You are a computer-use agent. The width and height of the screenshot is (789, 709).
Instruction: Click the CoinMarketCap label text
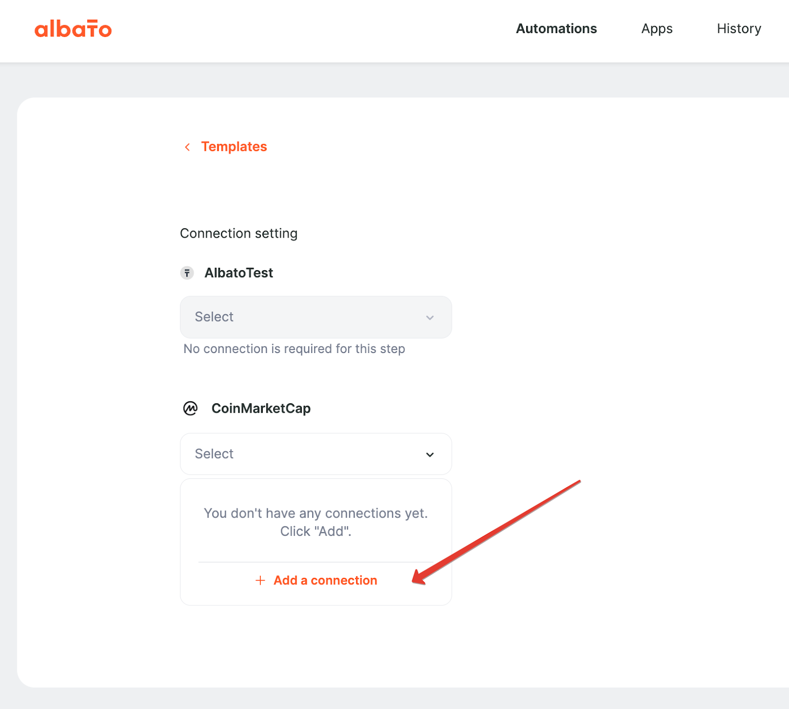pos(261,408)
